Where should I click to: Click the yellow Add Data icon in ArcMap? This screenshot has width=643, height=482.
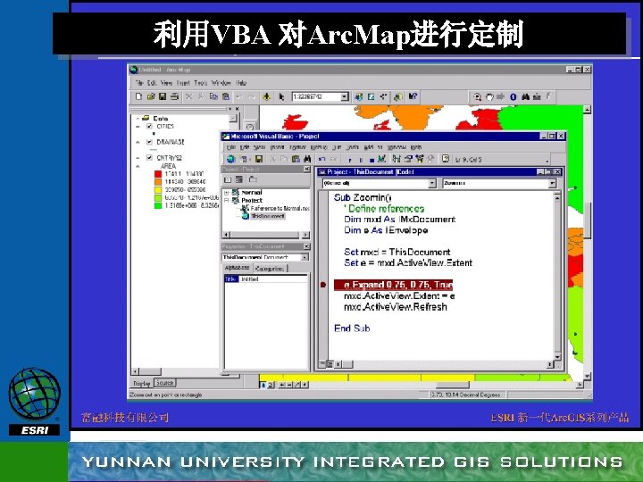(x=266, y=96)
